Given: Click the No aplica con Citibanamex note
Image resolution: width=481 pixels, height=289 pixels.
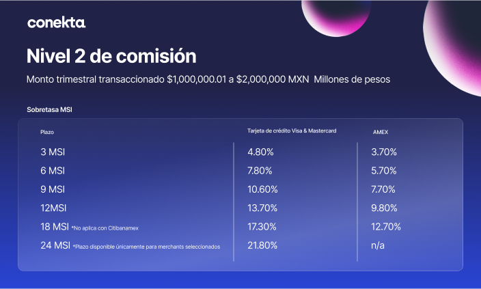Looking at the screenshot, I should click(x=105, y=228).
